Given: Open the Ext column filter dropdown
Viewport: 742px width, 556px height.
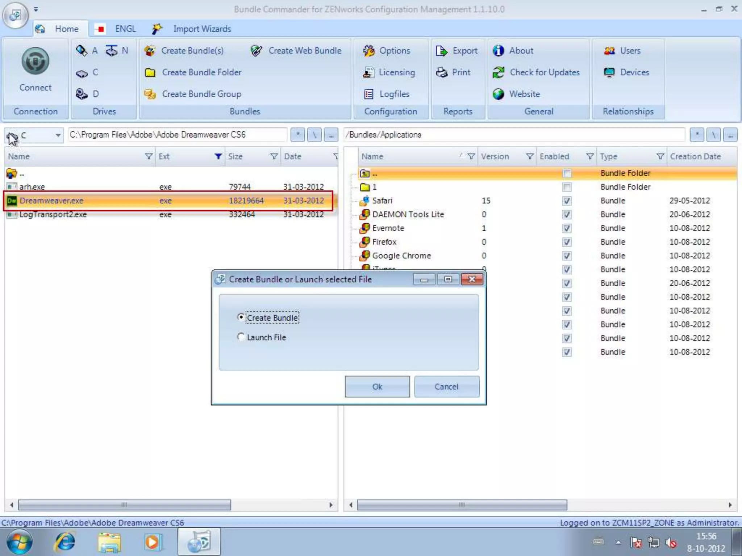Looking at the screenshot, I should click(x=218, y=156).
